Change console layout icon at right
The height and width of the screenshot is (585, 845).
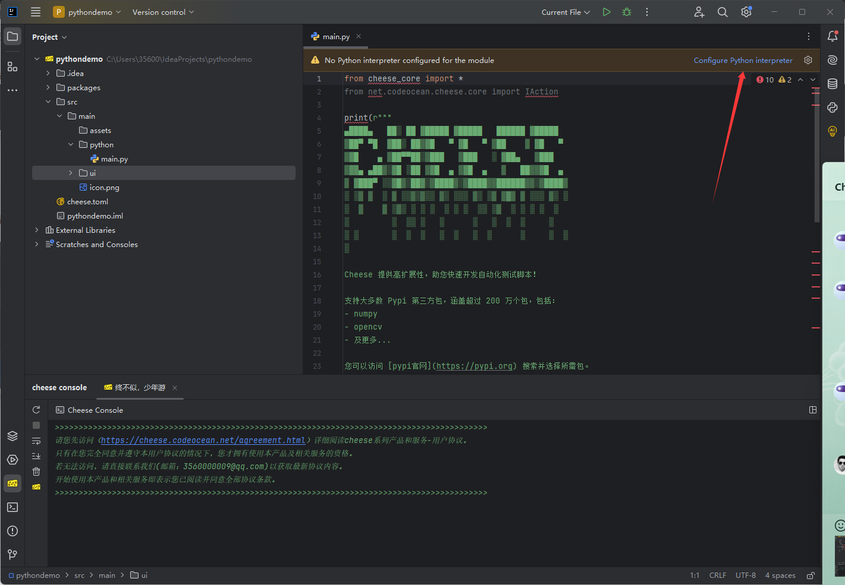[x=813, y=410]
